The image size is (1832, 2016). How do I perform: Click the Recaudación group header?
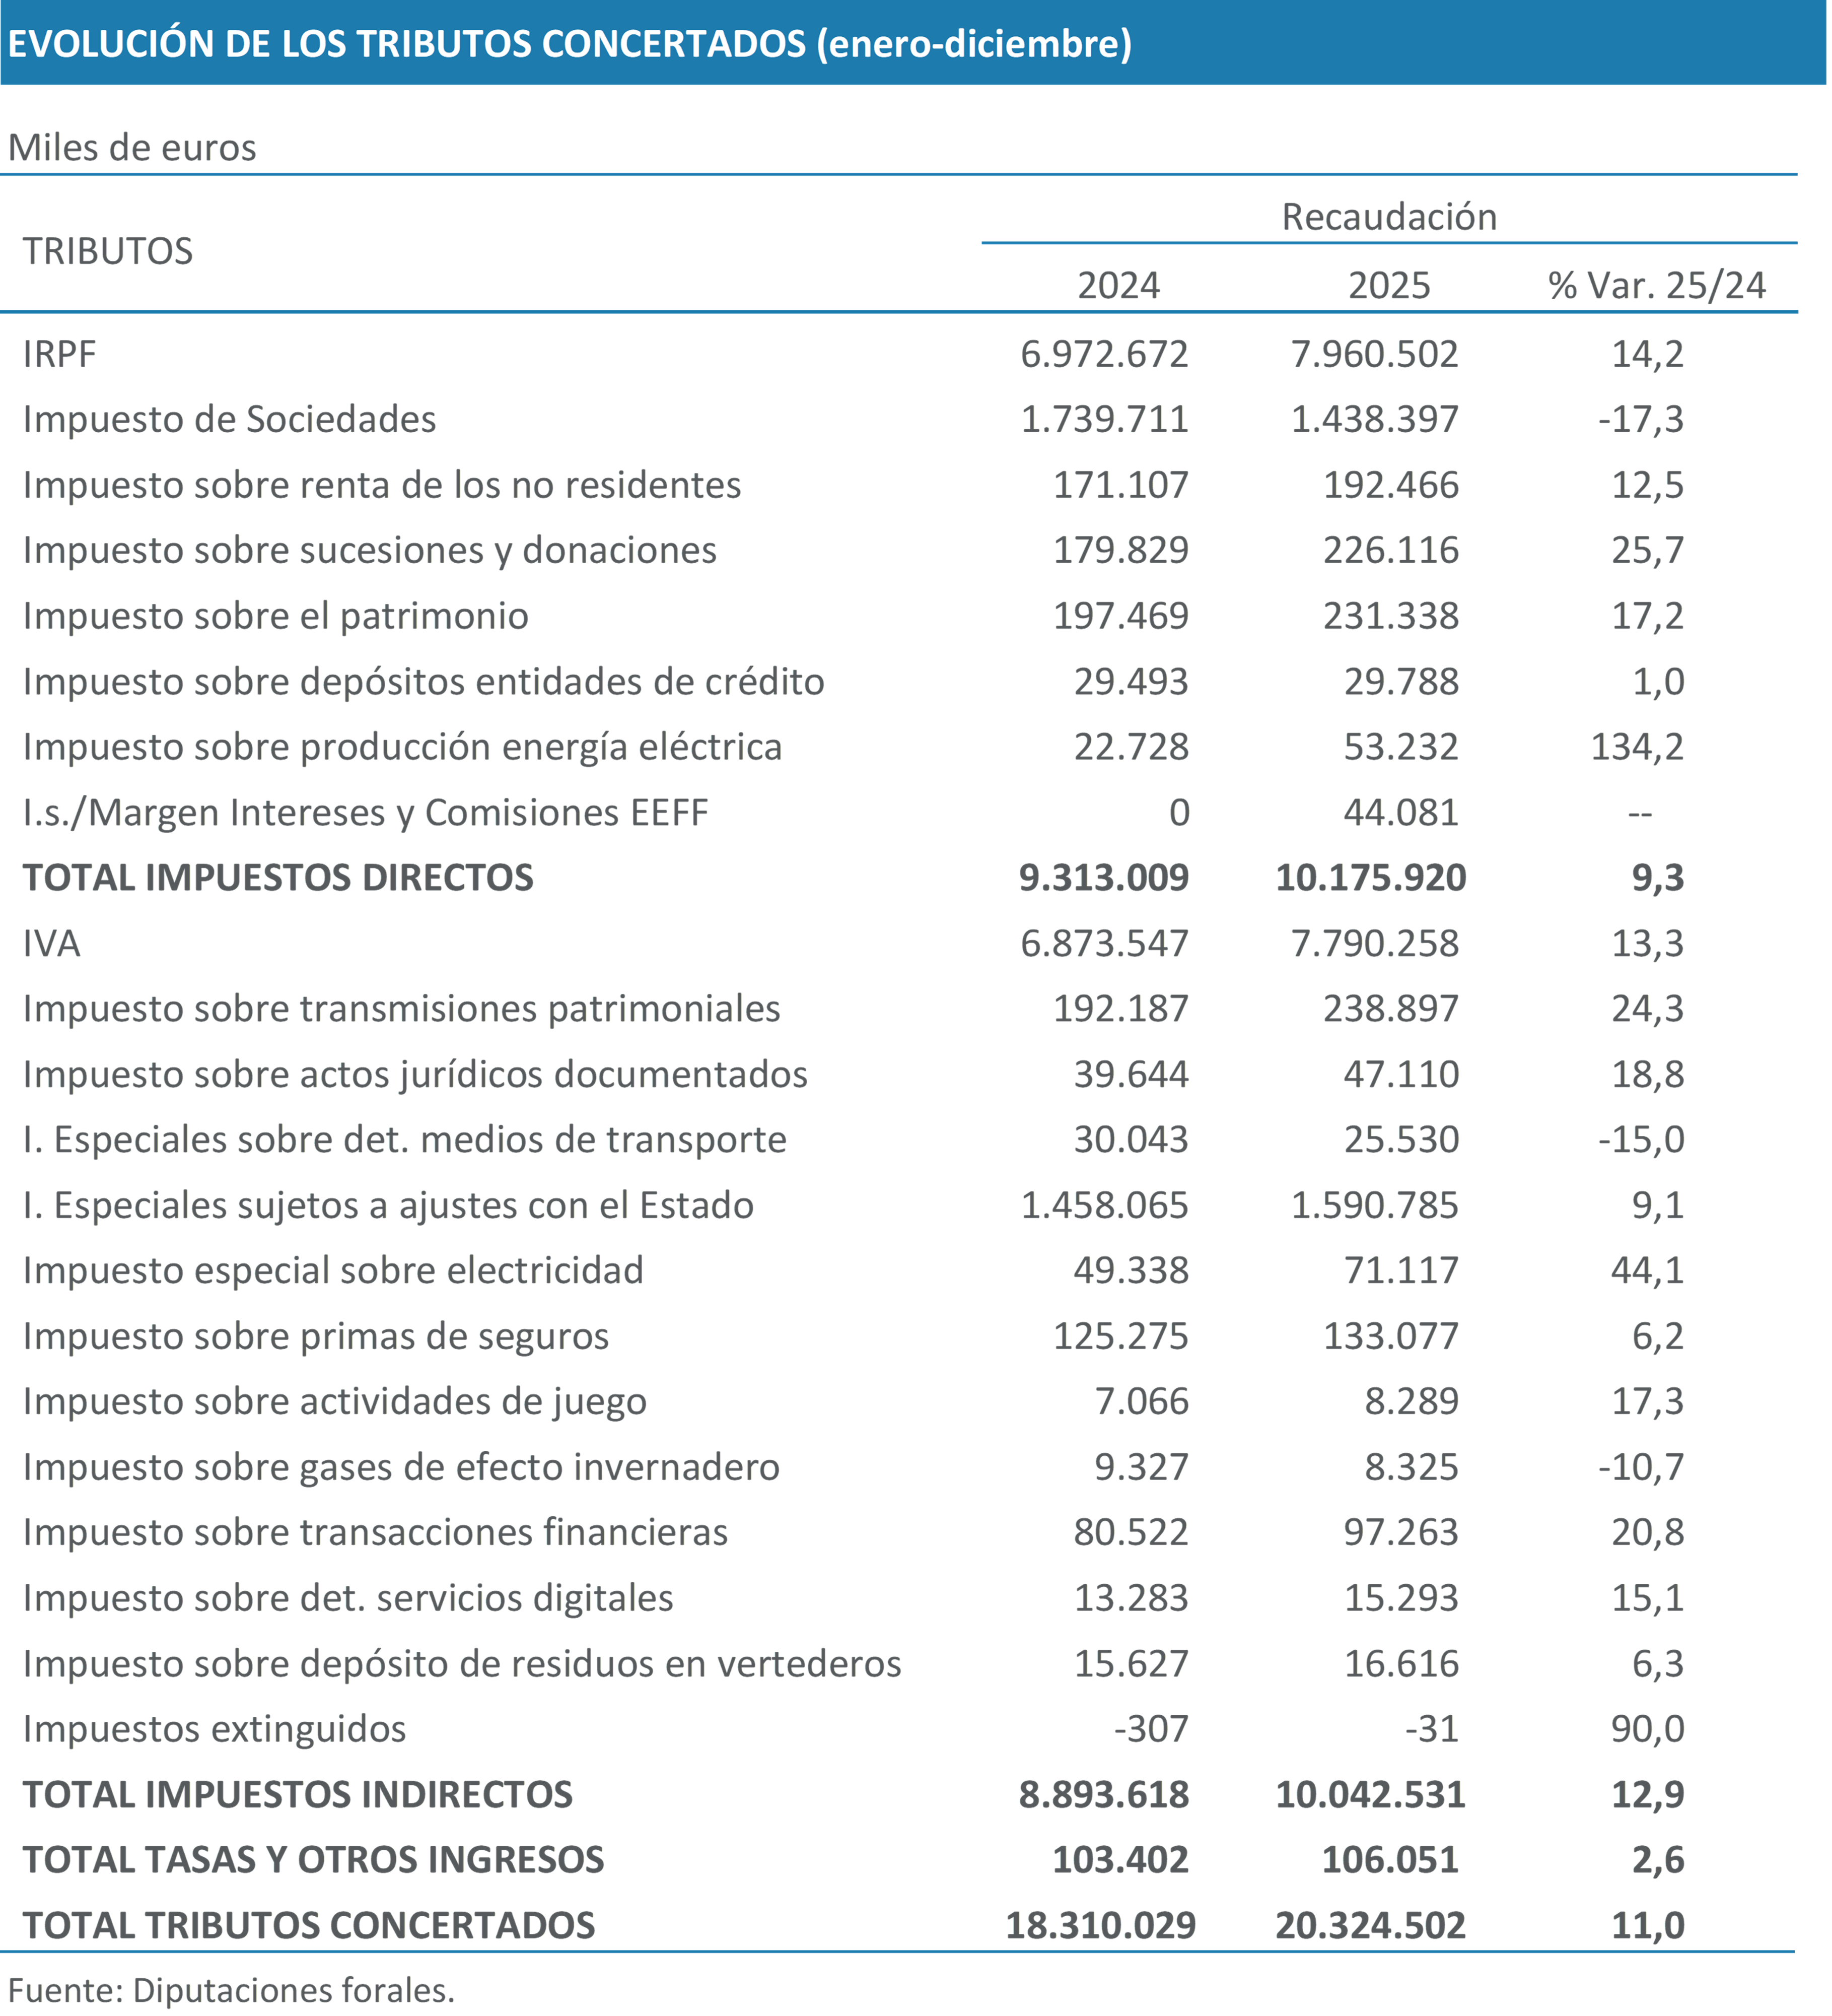click(x=1389, y=217)
